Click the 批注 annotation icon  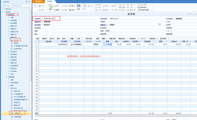point(120,5)
